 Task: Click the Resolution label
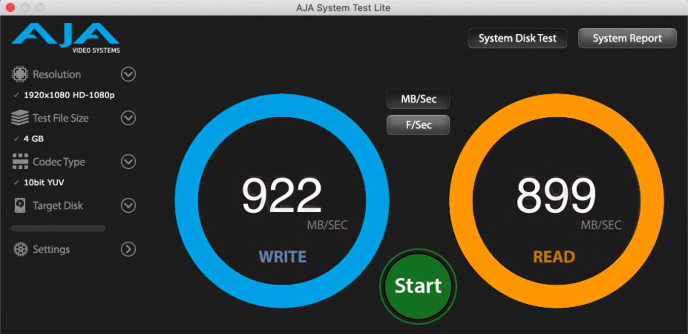click(x=57, y=75)
